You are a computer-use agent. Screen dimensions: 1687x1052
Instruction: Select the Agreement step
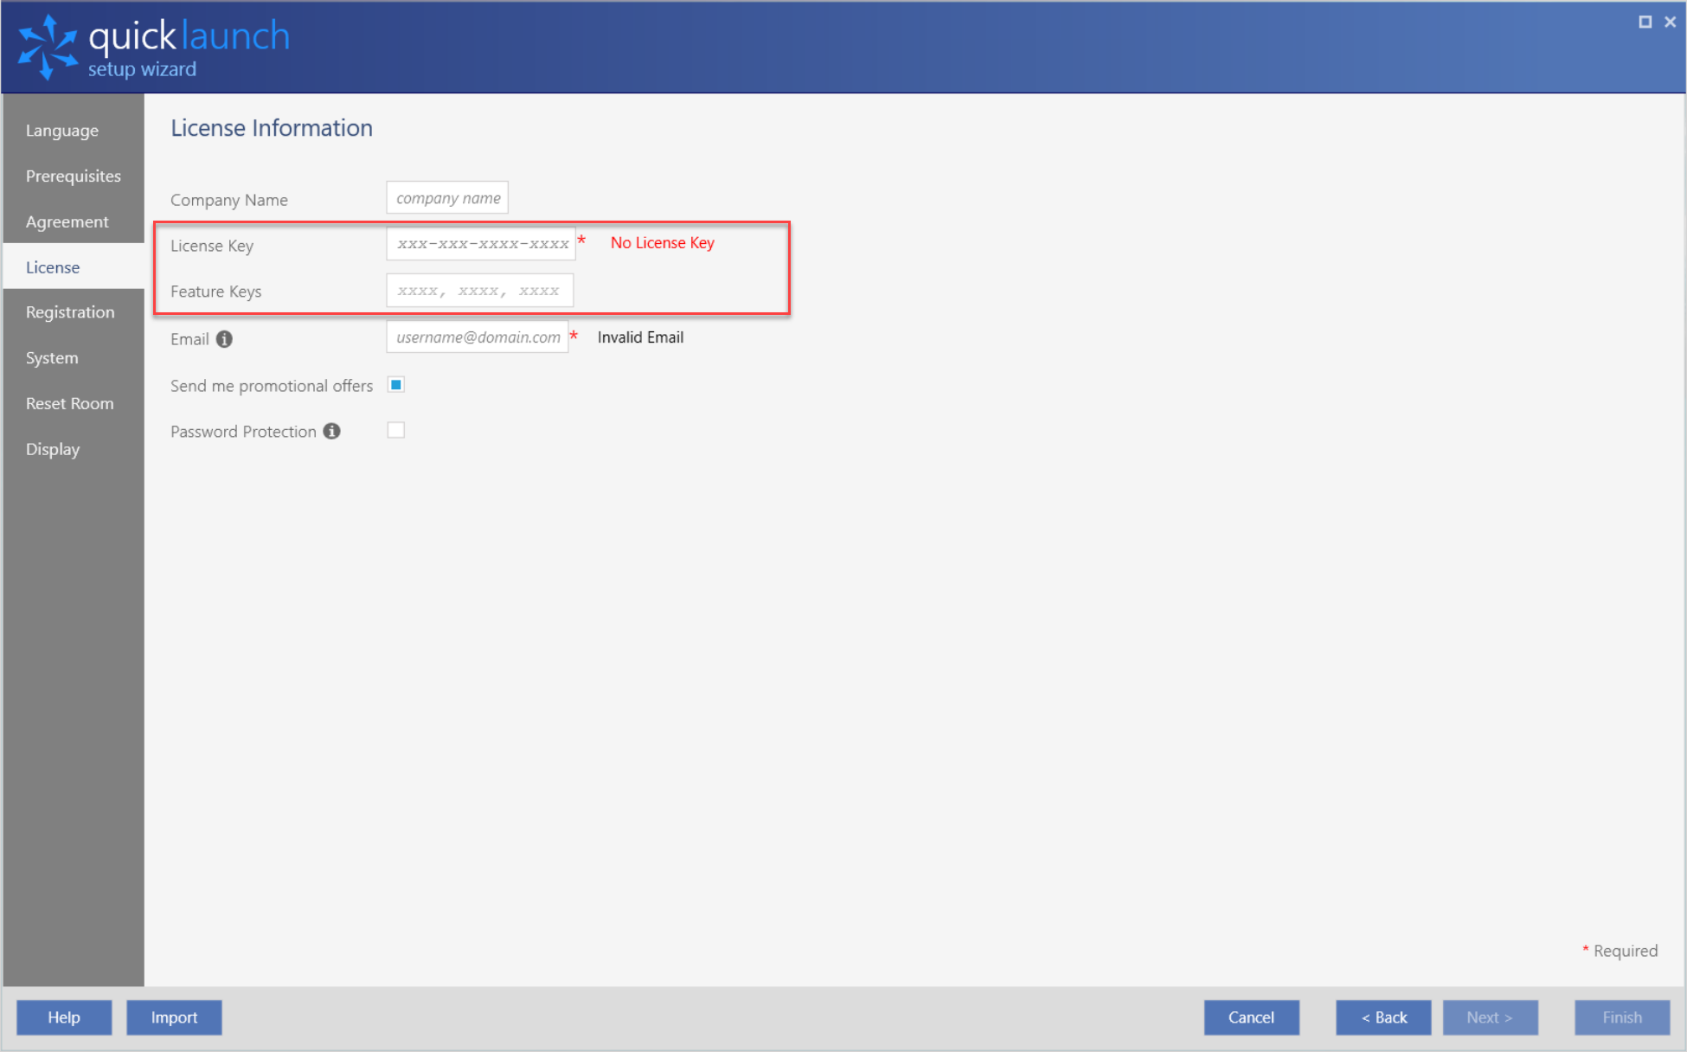point(67,221)
